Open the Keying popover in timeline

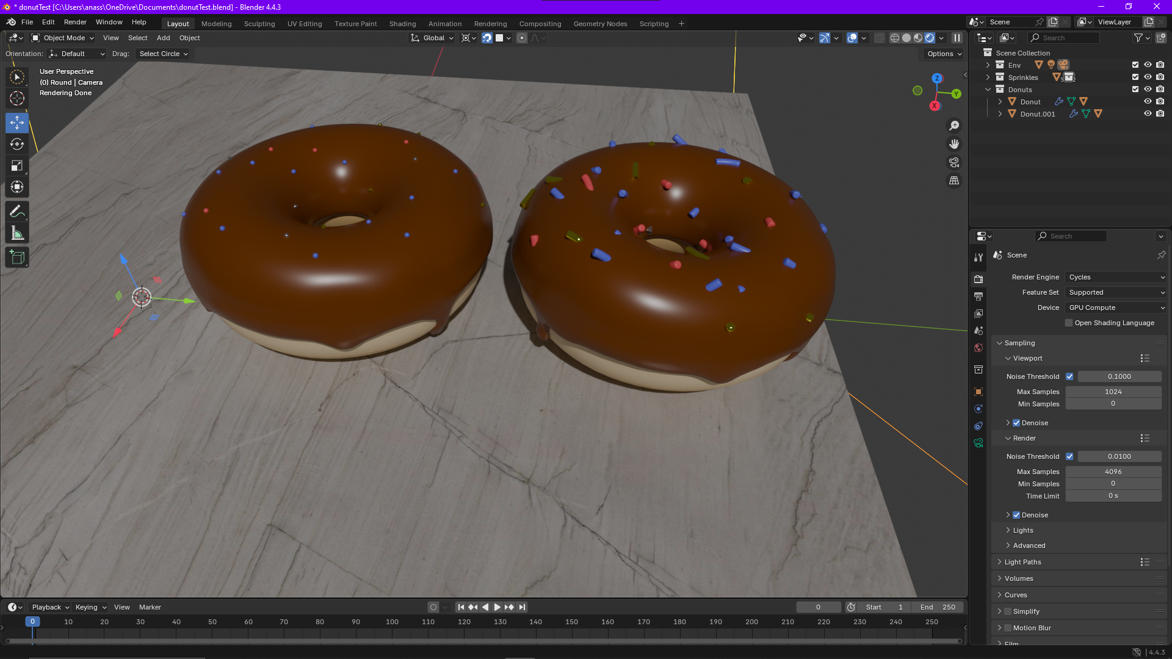point(90,607)
